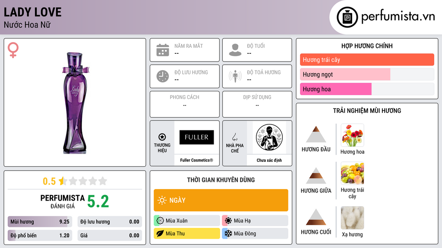Click the half-filled first rating star
The width and height of the screenshot is (442, 248).
pos(63,181)
